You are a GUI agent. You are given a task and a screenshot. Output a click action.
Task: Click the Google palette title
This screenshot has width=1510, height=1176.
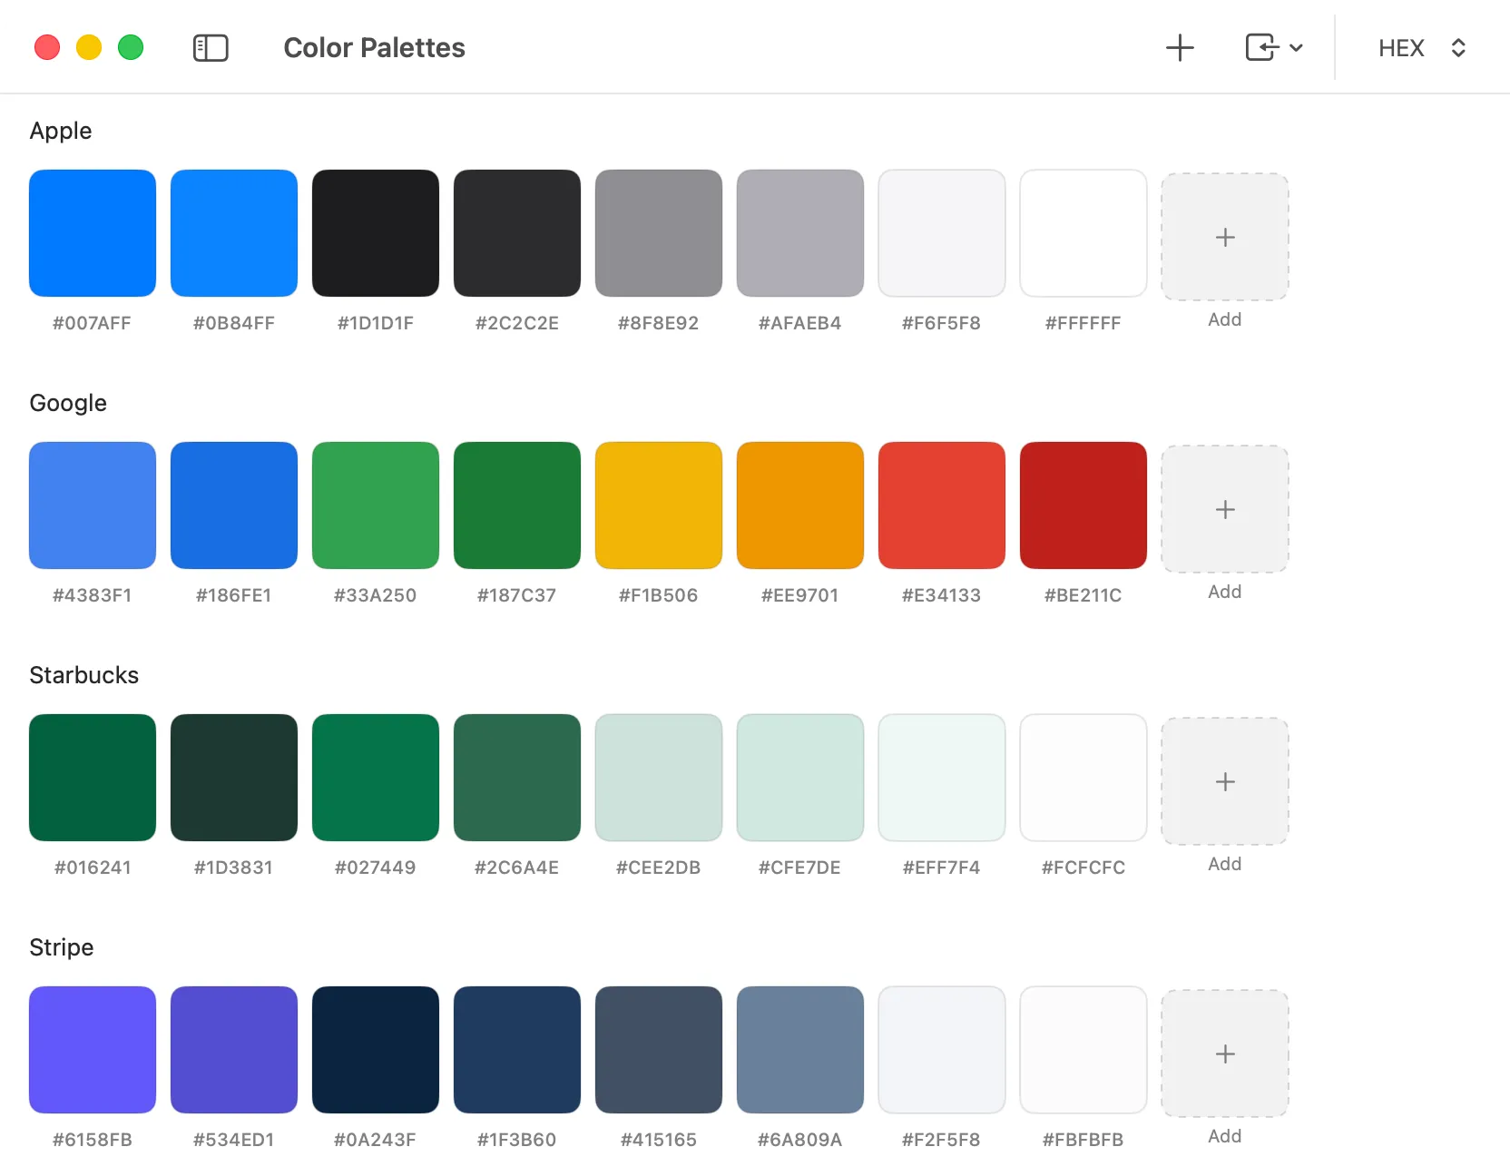pyautogui.click(x=68, y=403)
